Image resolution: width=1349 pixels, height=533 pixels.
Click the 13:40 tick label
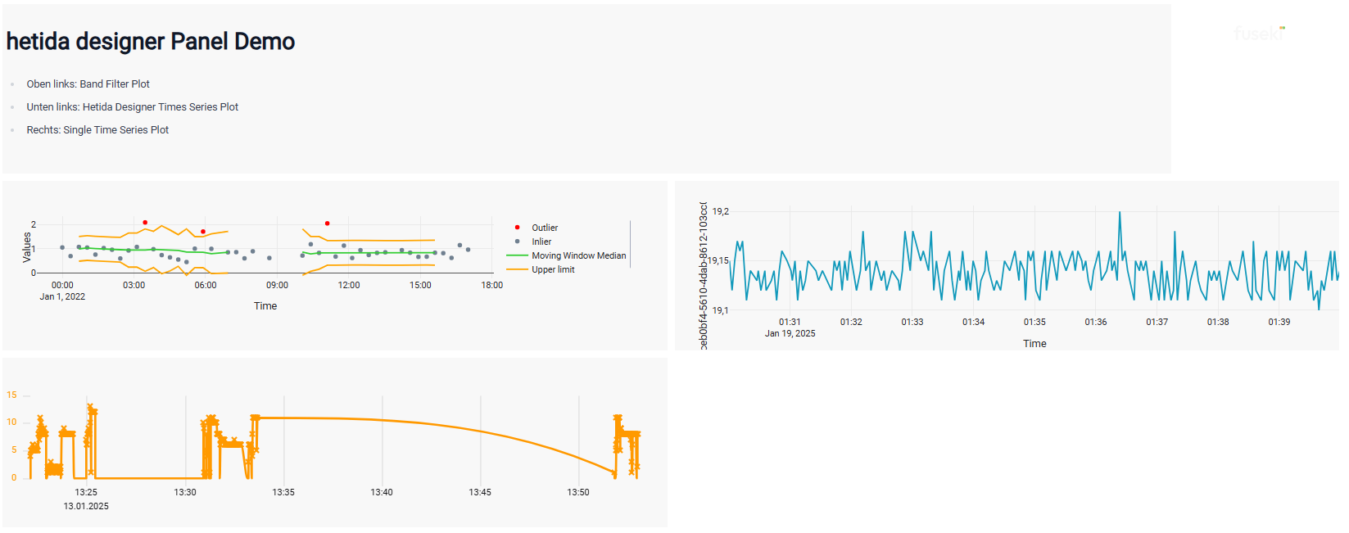382,493
